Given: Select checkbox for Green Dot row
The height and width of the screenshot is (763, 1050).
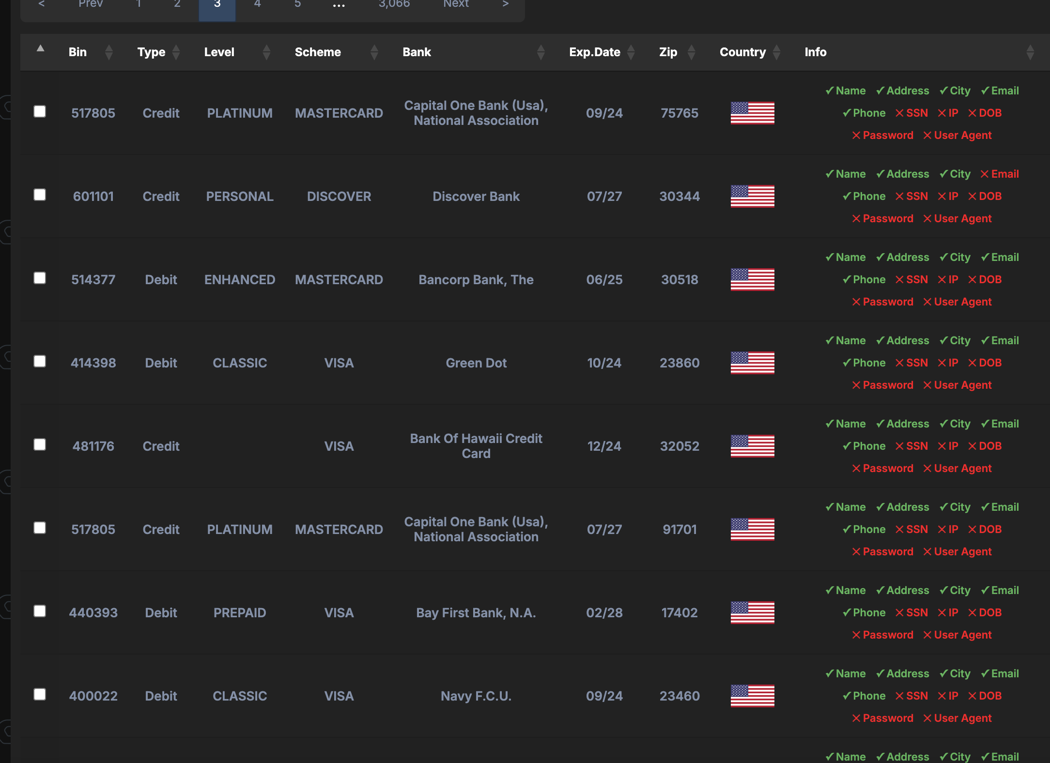Looking at the screenshot, I should click(40, 361).
